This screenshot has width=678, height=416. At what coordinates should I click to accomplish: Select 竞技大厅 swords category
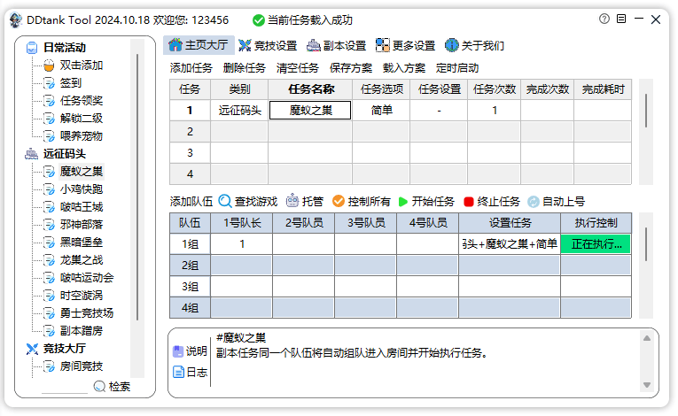coord(32,349)
